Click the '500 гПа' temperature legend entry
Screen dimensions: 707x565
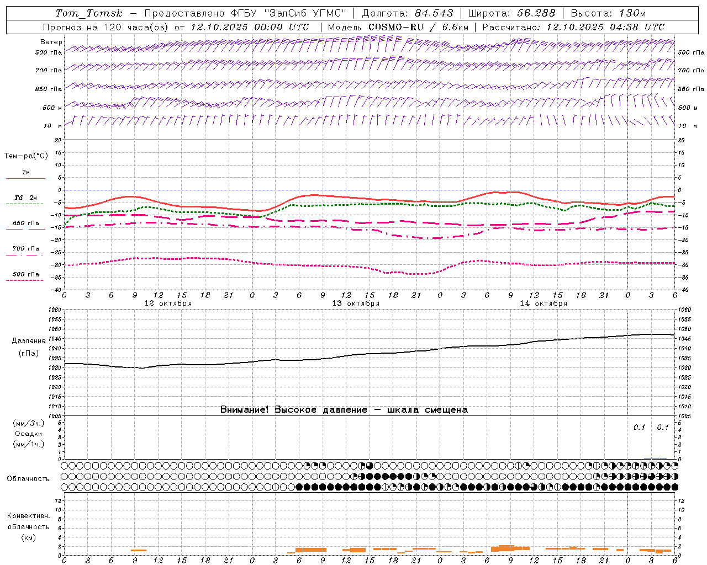click(x=25, y=274)
